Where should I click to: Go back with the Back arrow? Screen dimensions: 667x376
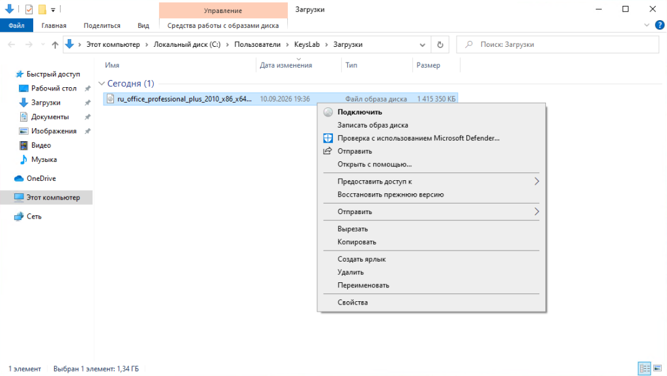tap(12, 45)
